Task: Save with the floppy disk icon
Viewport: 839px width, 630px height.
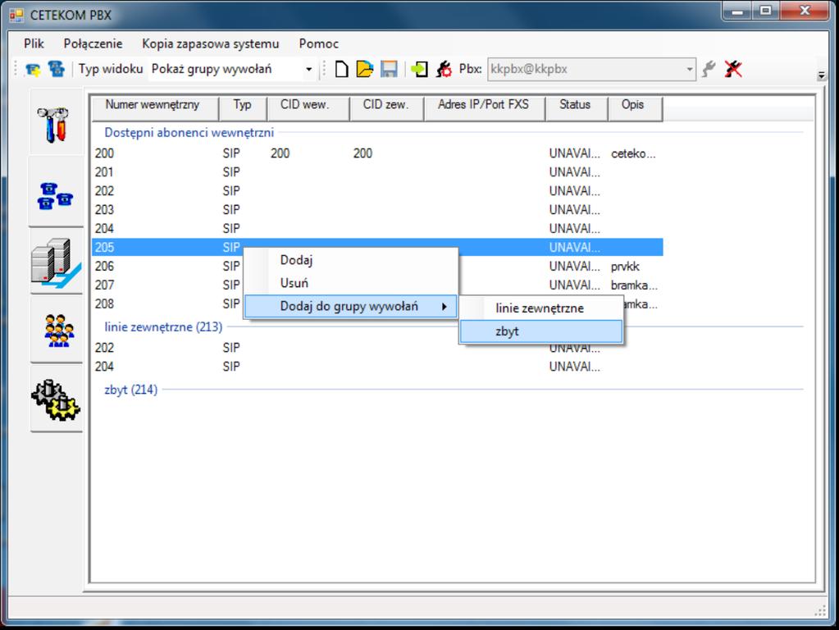Action: (389, 69)
